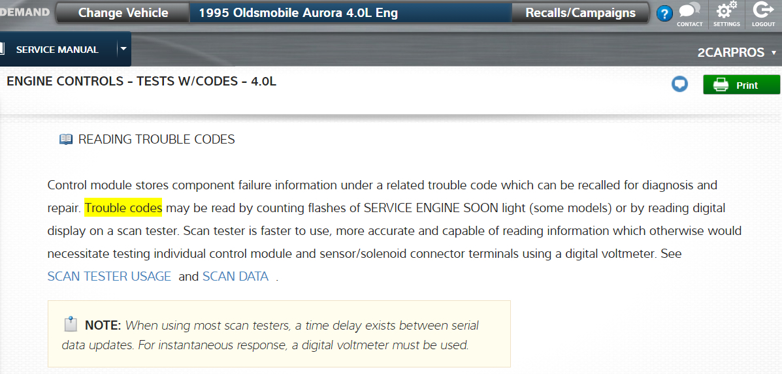
Task: Click the notepad icon in the NOTE box
Action: point(71,324)
